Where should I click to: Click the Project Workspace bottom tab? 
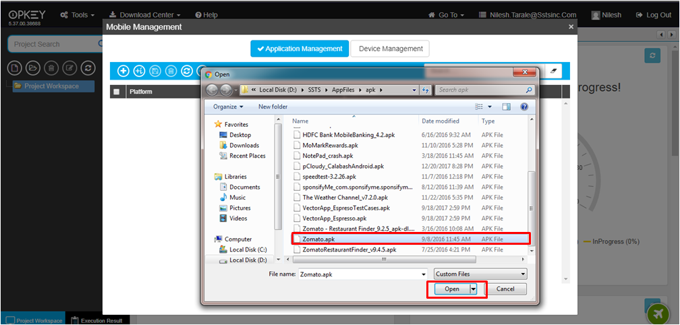(34, 320)
